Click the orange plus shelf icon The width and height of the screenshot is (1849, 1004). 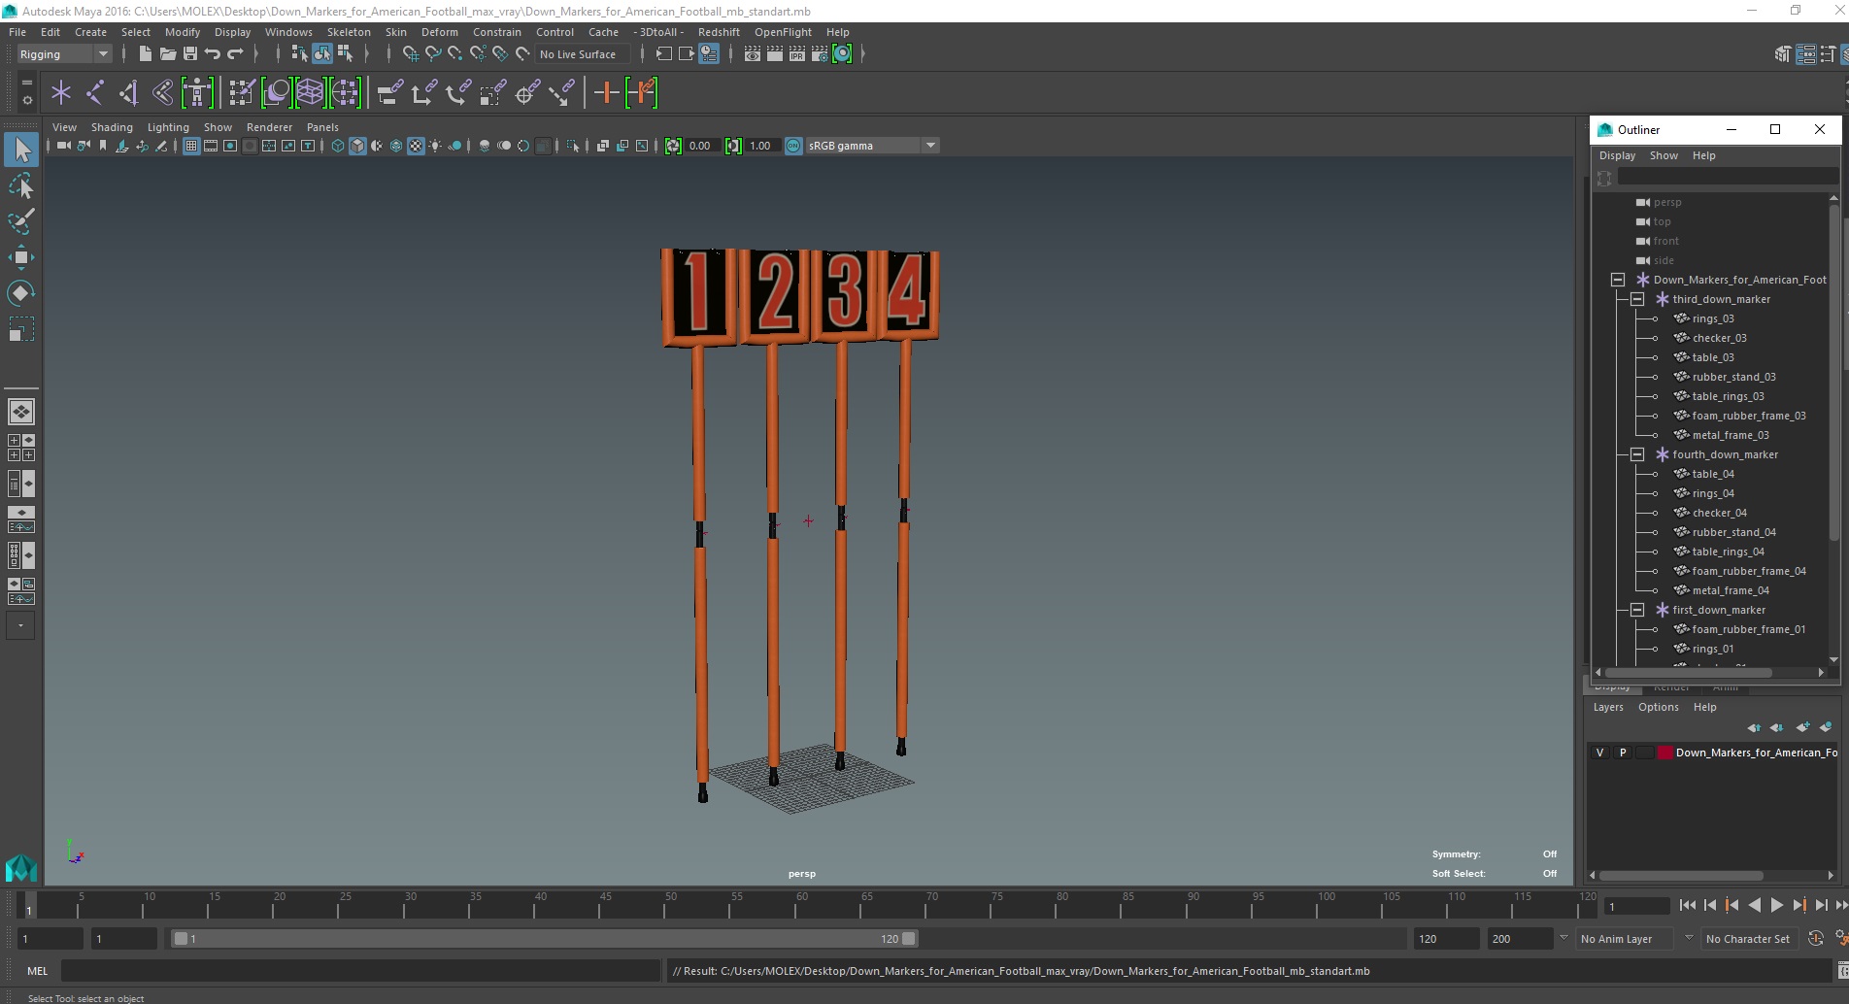tap(606, 93)
